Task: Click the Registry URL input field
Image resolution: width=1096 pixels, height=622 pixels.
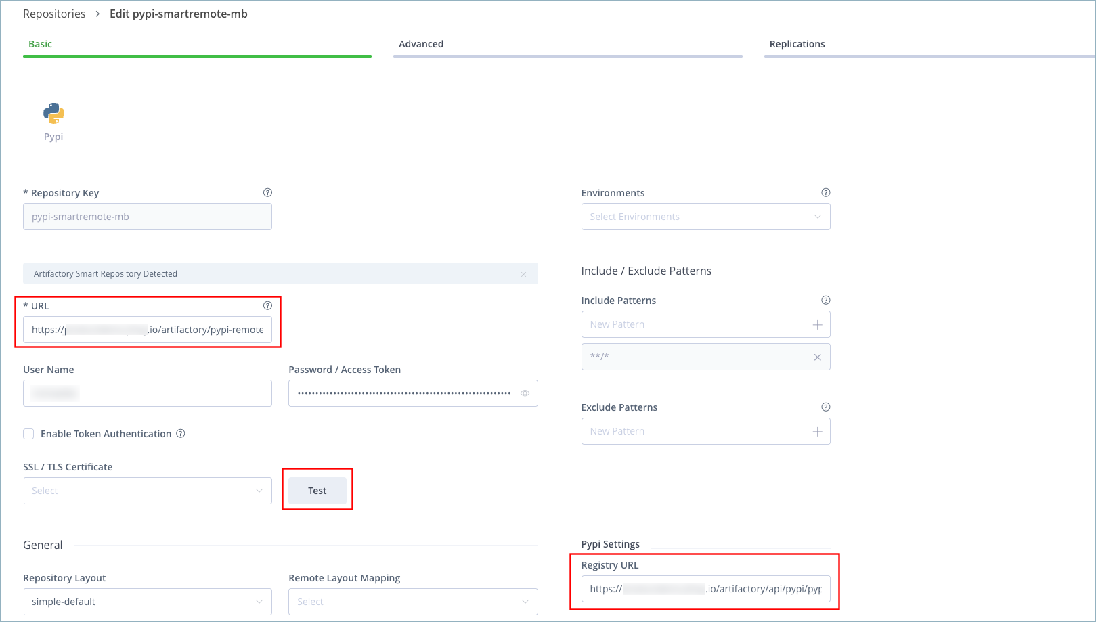Action: point(705,589)
